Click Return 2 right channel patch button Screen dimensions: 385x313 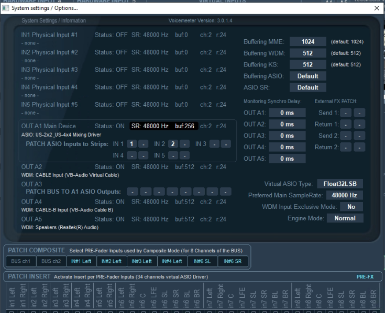tap(359, 147)
